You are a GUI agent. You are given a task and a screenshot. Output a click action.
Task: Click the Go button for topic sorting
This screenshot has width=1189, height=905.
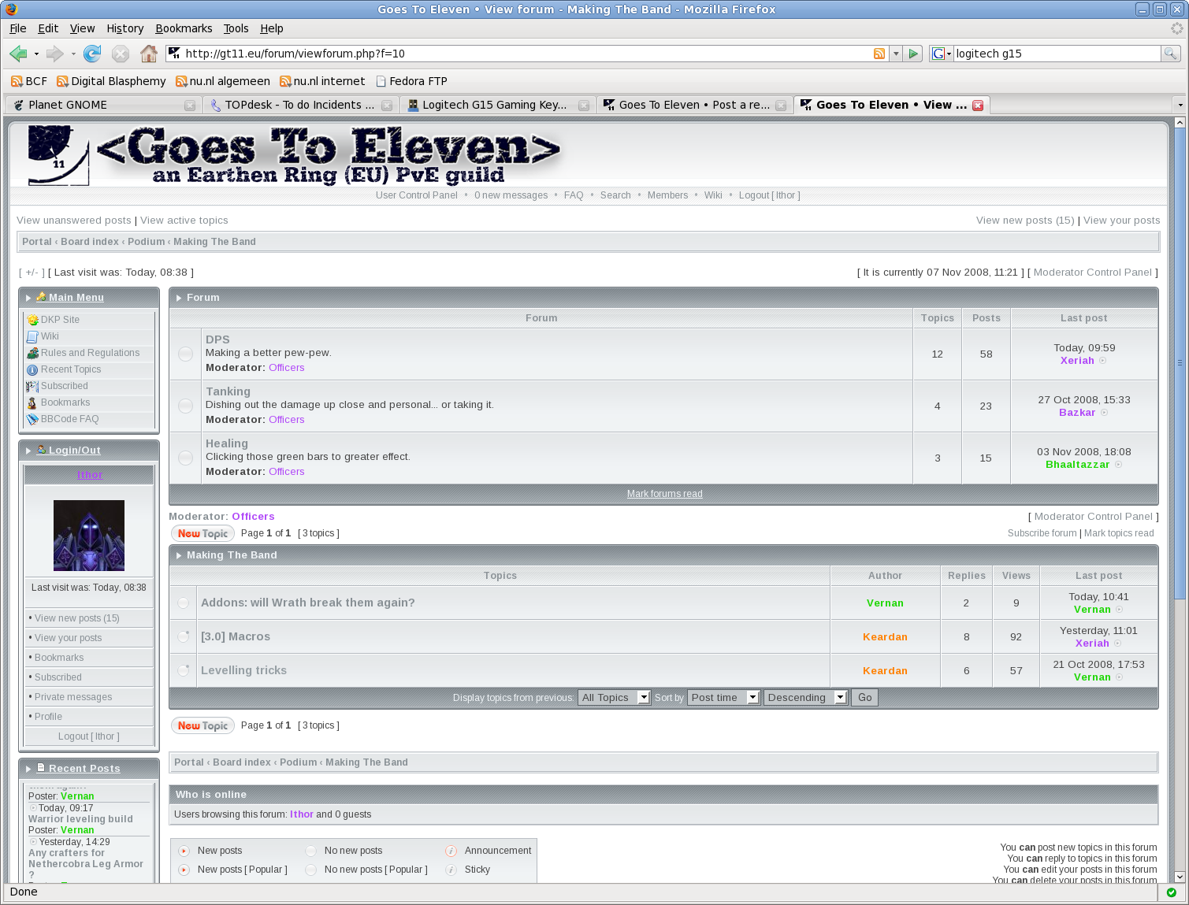pyautogui.click(x=864, y=698)
